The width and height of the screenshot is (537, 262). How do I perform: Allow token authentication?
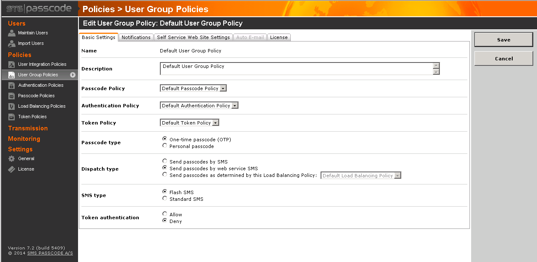[165, 214]
